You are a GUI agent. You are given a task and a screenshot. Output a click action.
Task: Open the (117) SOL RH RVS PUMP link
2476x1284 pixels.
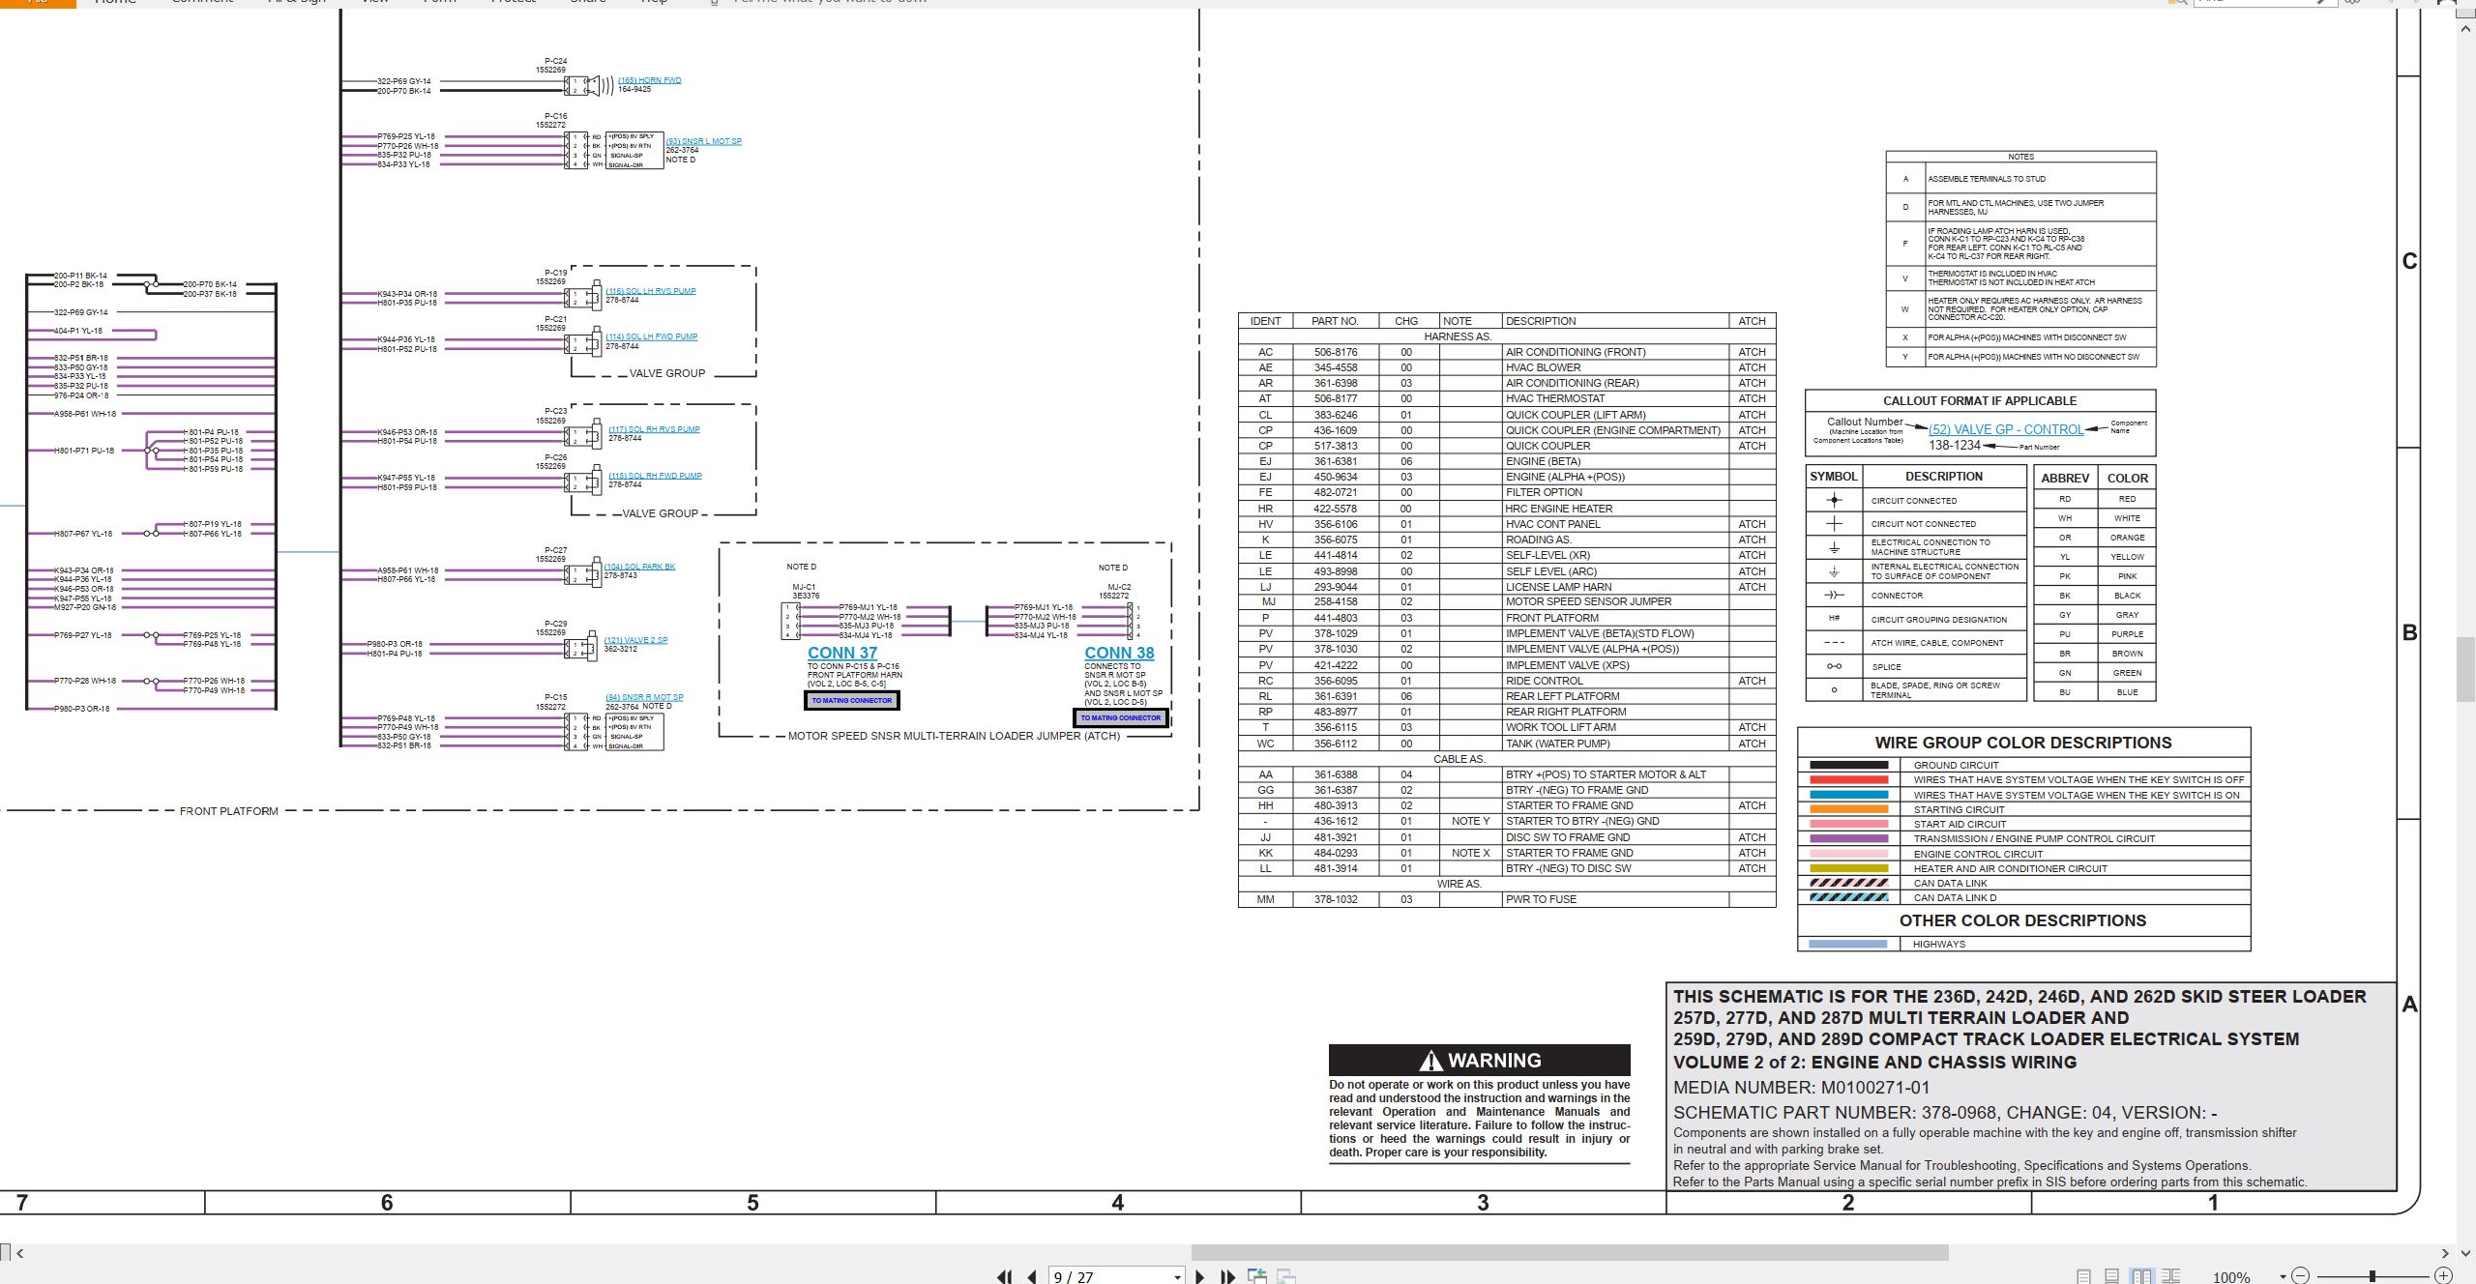tap(654, 429)
